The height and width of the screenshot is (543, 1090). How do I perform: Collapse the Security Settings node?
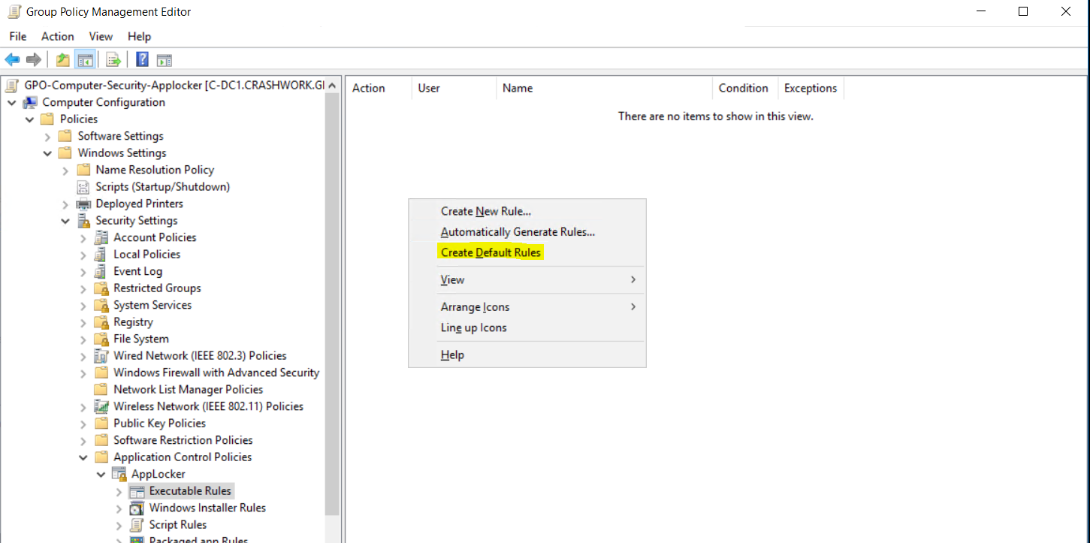65,221
